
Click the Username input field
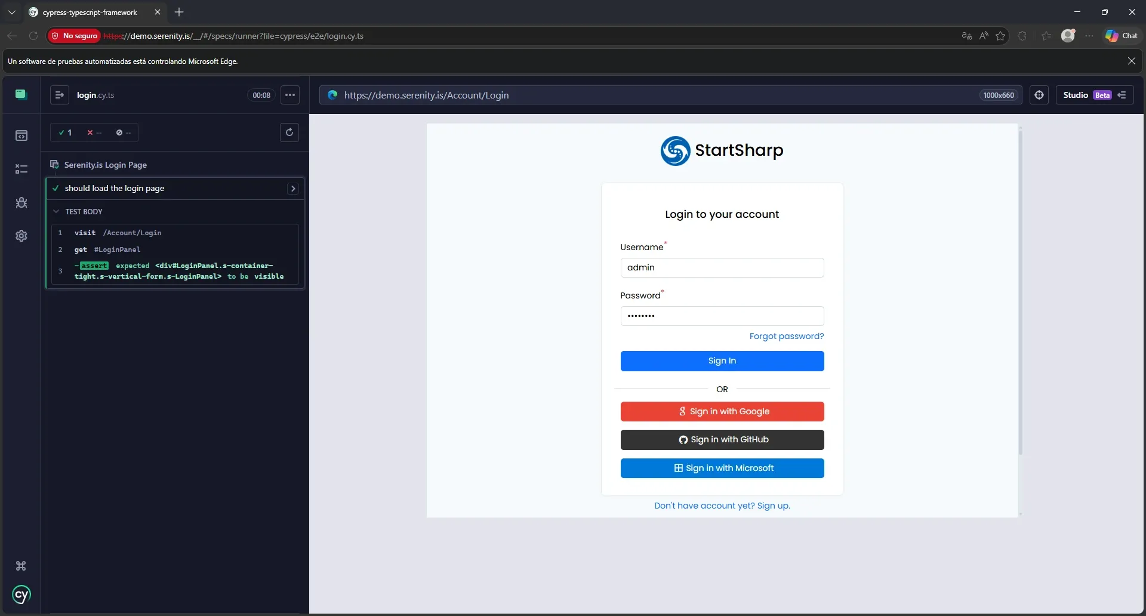(x=722, y=267)
